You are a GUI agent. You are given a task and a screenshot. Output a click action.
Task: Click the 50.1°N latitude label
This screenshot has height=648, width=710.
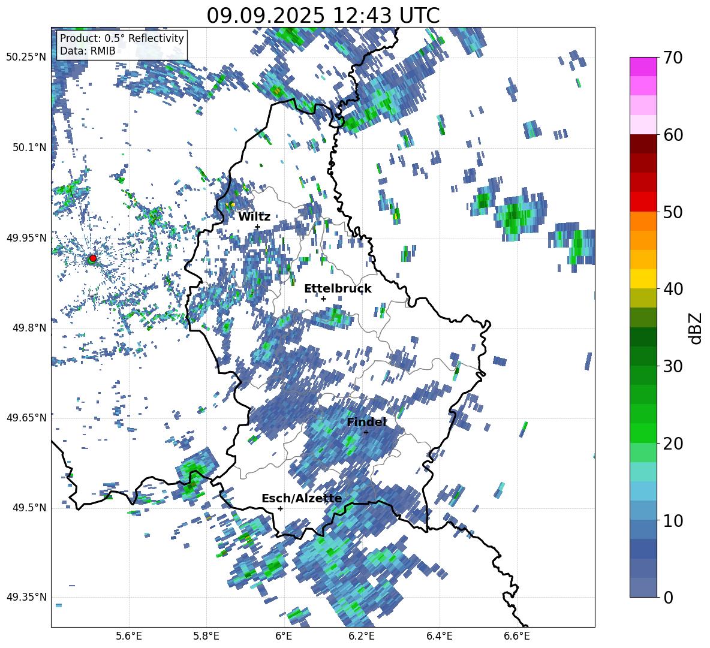click(29, 147)
